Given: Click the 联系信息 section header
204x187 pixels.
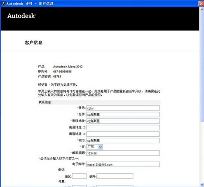Looking at the screenshot, I should point(99,102).
